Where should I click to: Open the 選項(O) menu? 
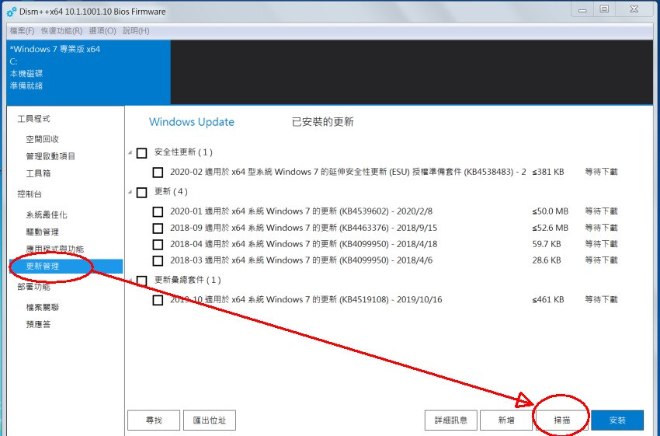pyautogui.click(x=102, y=31)
